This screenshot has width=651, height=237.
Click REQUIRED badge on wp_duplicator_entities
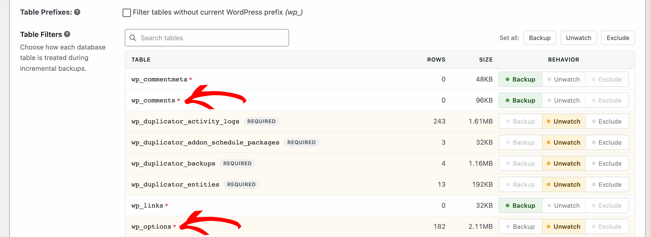coord(241,184)
